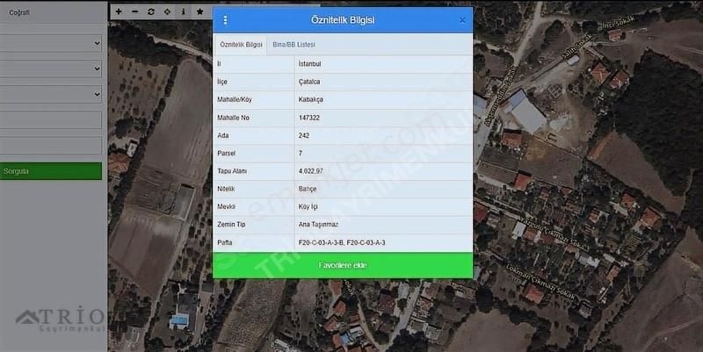
Task: Click the first empty text field in left panel
Action: tap(51, 120)
